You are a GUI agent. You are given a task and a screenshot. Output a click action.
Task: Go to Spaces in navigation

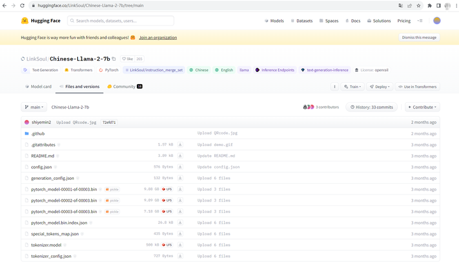click(329, 21)
